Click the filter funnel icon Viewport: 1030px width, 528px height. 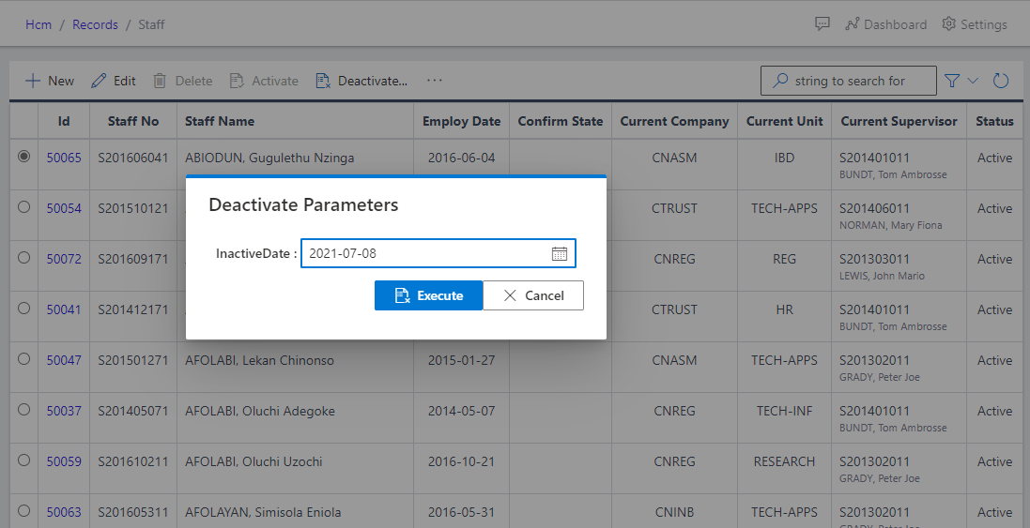[952, 81]
